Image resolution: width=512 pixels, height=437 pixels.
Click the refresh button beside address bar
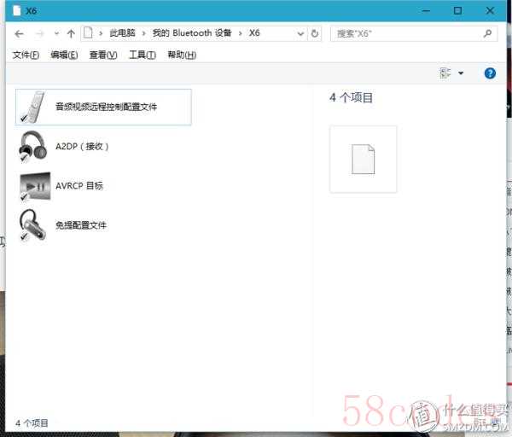pos(316,34)
